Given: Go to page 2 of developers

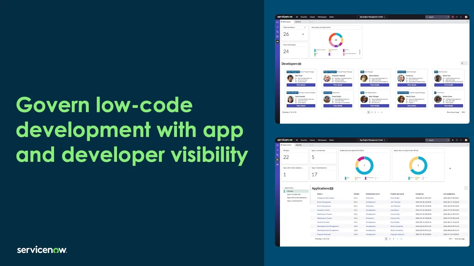Looking at the screenshot, I should (x=372, y=112).
